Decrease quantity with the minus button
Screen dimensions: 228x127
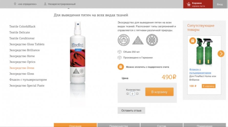pos(127,94)
